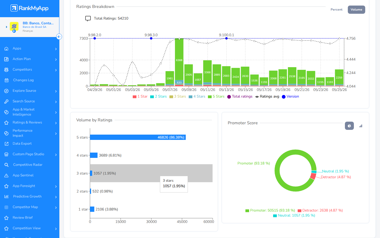Click the BB Banco app logo
380x238 pixels.
(x=14, y=26)
